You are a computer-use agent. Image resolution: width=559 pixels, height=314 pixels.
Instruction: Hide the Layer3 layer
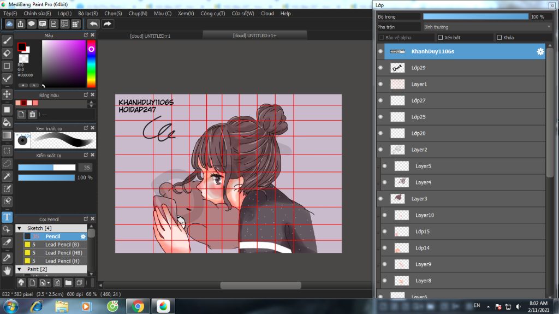click(380, 199)
